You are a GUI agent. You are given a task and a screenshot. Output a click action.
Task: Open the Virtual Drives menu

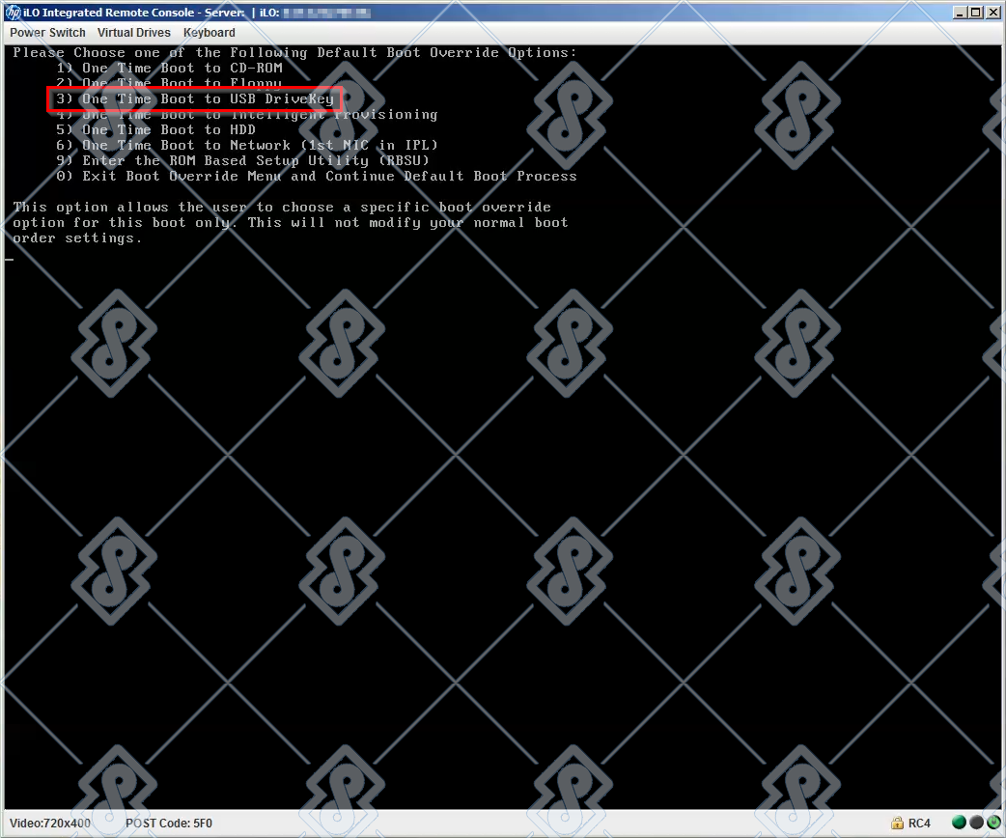[134, 32]
